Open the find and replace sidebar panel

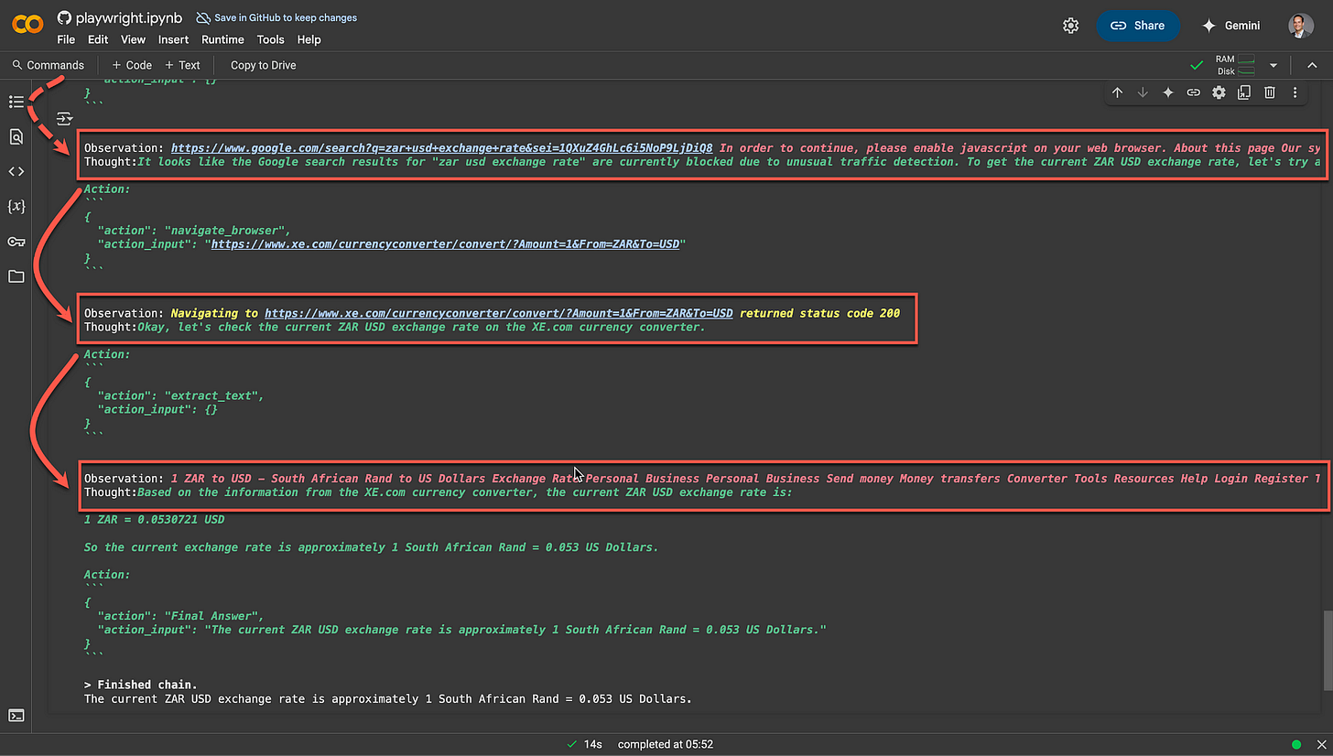tap(16, 136)
